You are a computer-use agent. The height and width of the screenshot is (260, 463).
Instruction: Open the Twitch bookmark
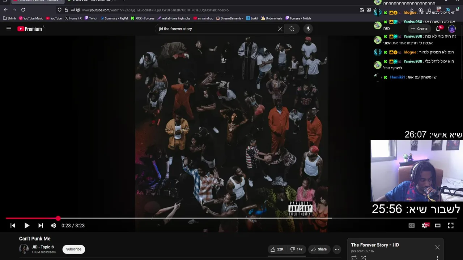[91, 18]
